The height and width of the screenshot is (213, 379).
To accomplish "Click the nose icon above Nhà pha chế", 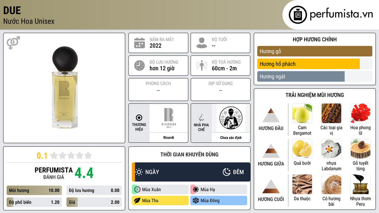I will (x=201, y=118).
